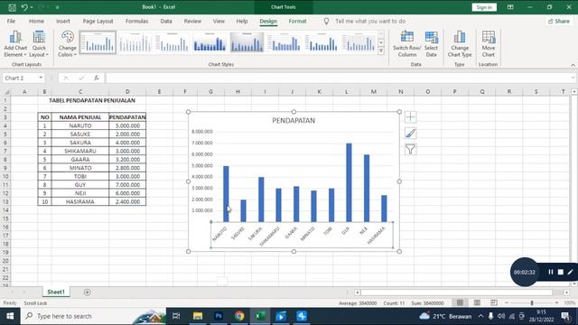Click Change Chart Type

[x=460, y=44]
